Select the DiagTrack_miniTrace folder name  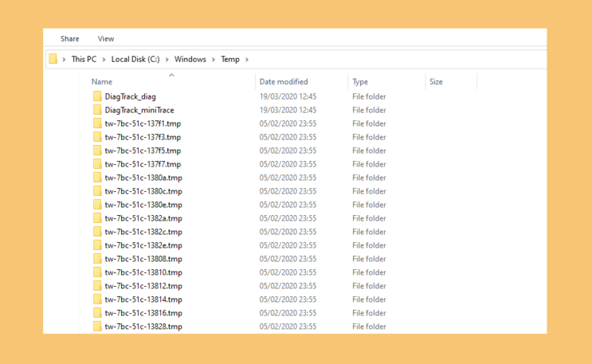pyautogui.click(x=140, y=110)
